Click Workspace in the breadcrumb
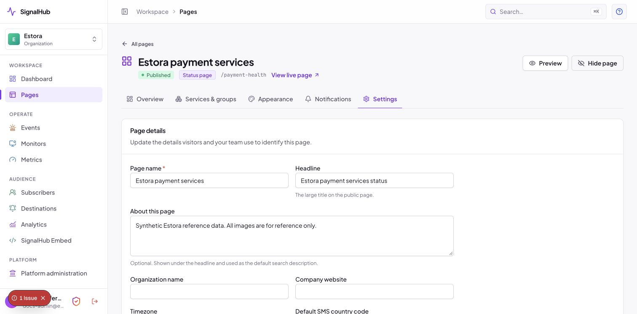637x314 pixels. pyautogui.click(x=153, y=12)
